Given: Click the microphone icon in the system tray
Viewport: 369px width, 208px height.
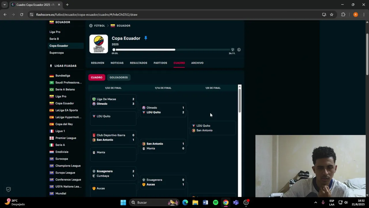Looking at the screenshot, I should 323,203.
